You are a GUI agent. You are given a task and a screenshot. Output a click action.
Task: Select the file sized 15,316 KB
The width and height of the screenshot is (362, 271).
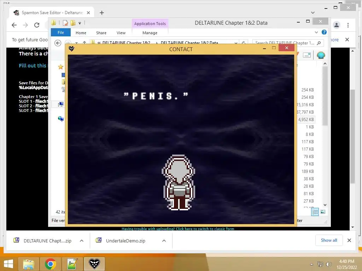point(305,104)
